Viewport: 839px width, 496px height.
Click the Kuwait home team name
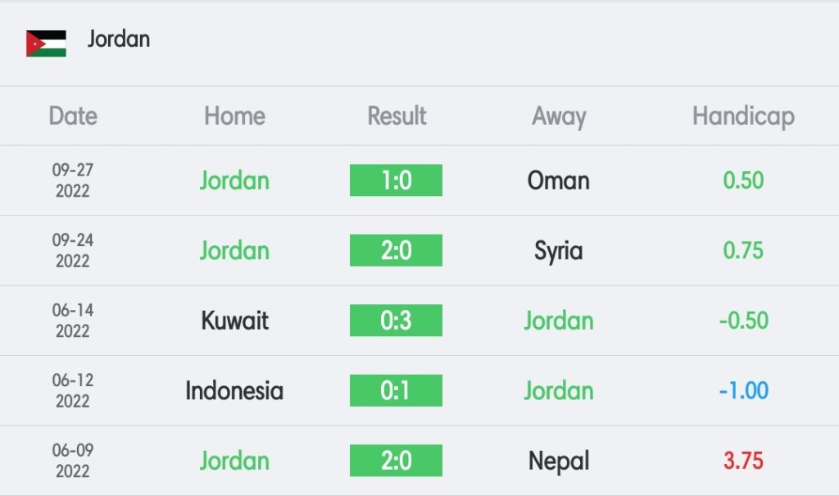[234, 321]
